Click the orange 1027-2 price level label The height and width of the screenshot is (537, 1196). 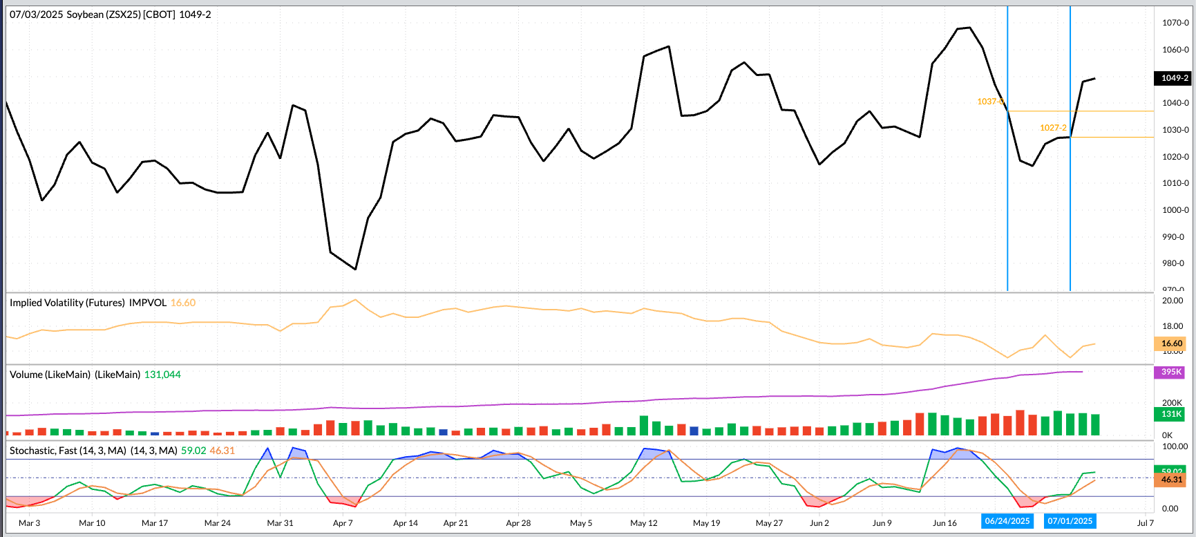click(x=1053, y=128)
